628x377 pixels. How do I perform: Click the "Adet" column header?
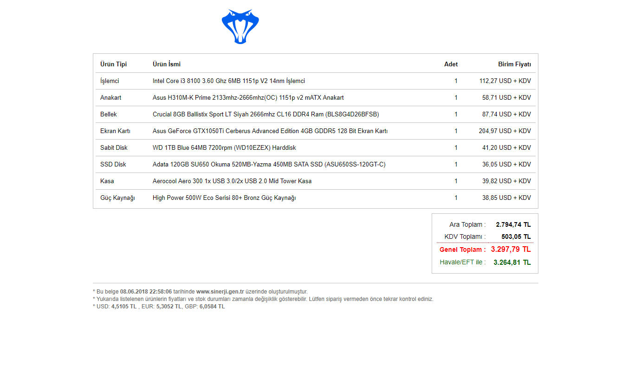pyautogui.click(x=451, y=64)
